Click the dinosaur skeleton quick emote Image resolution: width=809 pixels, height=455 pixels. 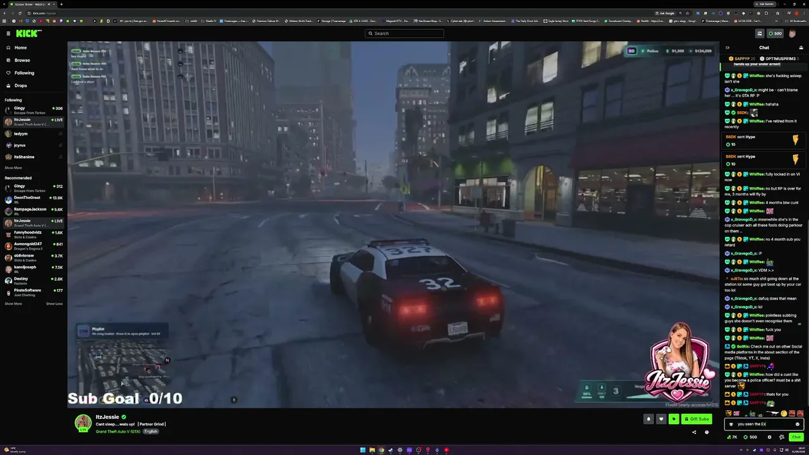[772, 413]
